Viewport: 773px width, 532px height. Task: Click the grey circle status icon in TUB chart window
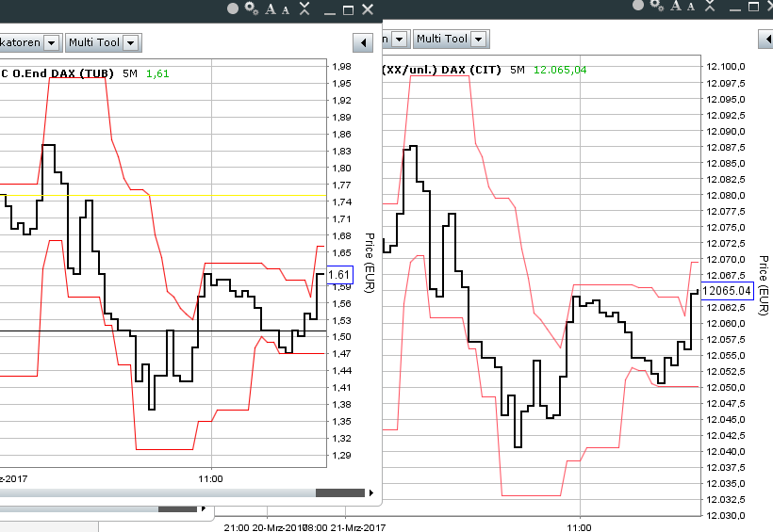[233, 8]
